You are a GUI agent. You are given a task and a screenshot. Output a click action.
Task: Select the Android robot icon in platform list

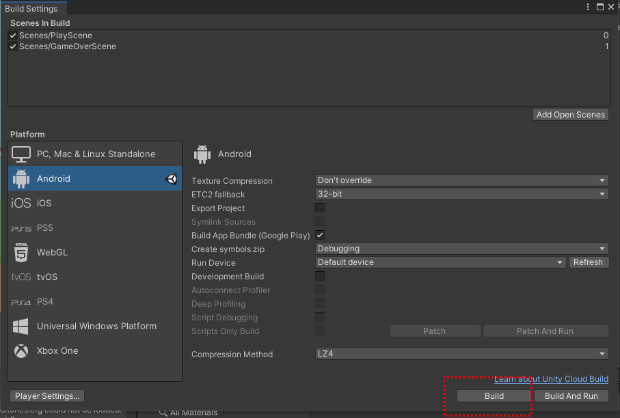point(21,178)
